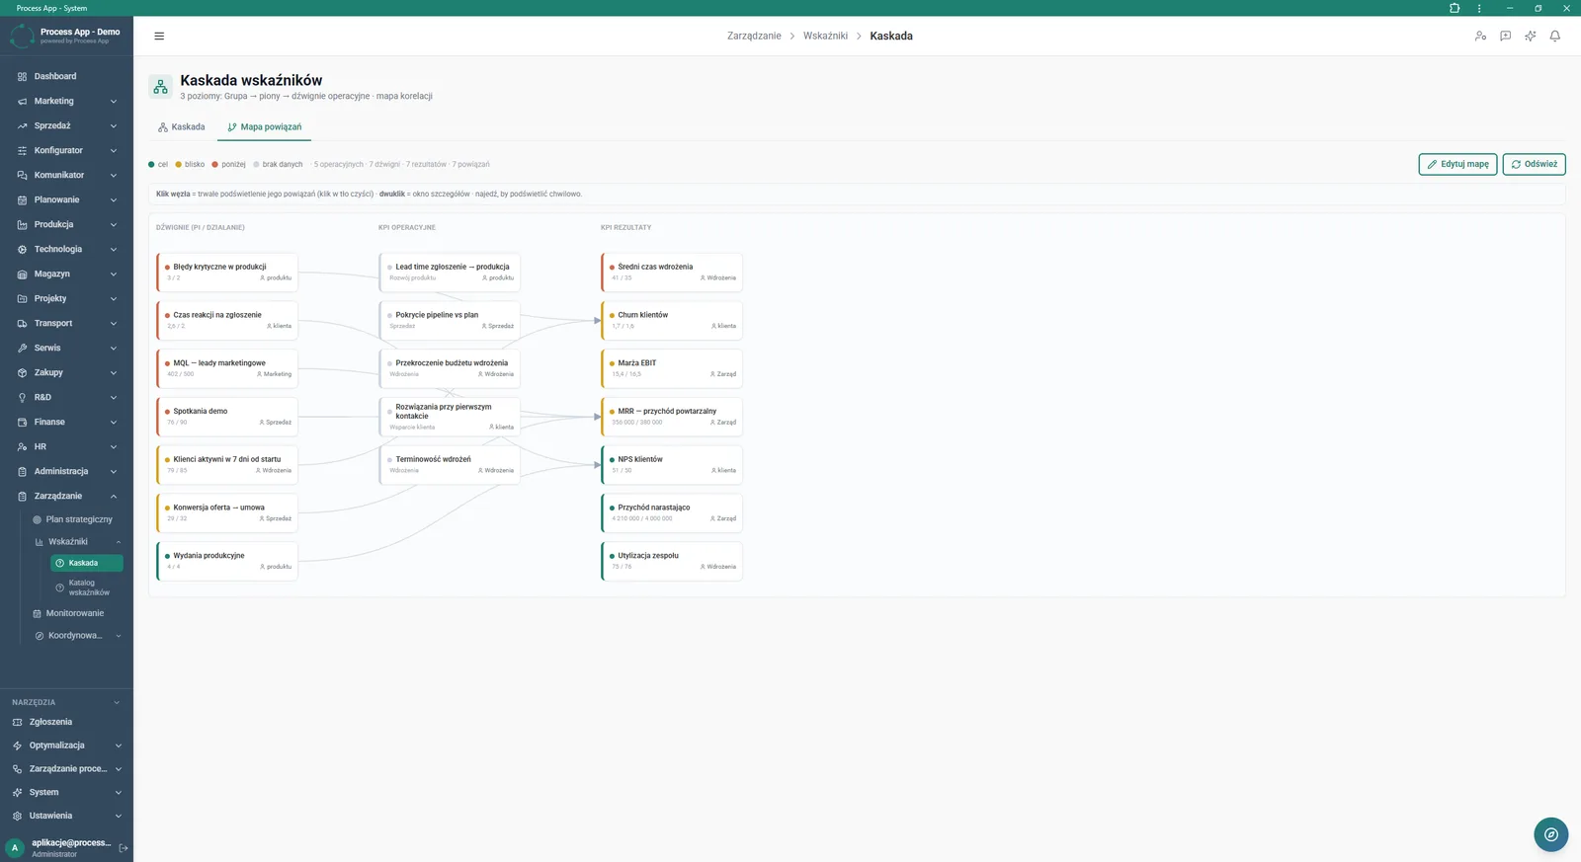This screenshot has height=862, width=1581.
Task: Click the Produkcja factory icon
Action: coord(22,224)
